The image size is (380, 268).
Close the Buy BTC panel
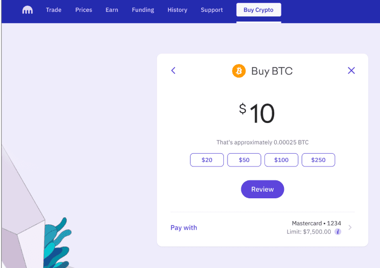351,71
